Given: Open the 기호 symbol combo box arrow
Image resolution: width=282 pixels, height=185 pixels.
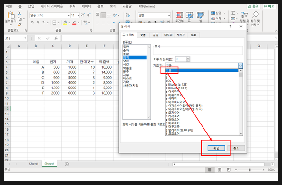Looking at the screenshot, I should (240, 66).
